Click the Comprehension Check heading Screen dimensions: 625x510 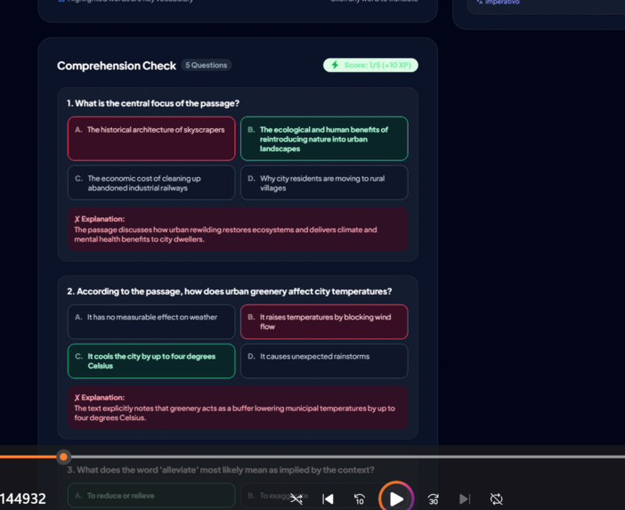pos(117,66)
